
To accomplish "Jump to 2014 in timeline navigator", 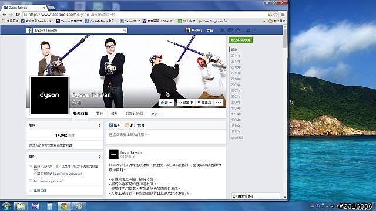I will click(236, 56).
